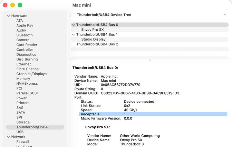Screen dimensions: 232x147
Task: Click the Envoy Pro SX: details heading
Action: pos(98,127)
